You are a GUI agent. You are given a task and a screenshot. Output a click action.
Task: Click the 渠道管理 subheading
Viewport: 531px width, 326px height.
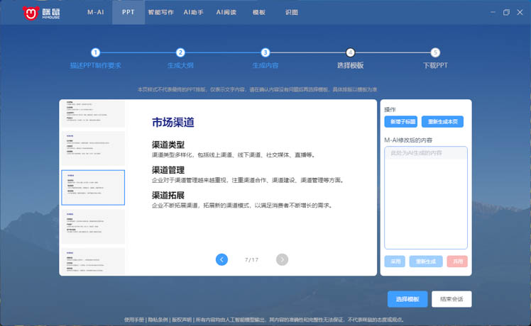[x=168, y=170]
